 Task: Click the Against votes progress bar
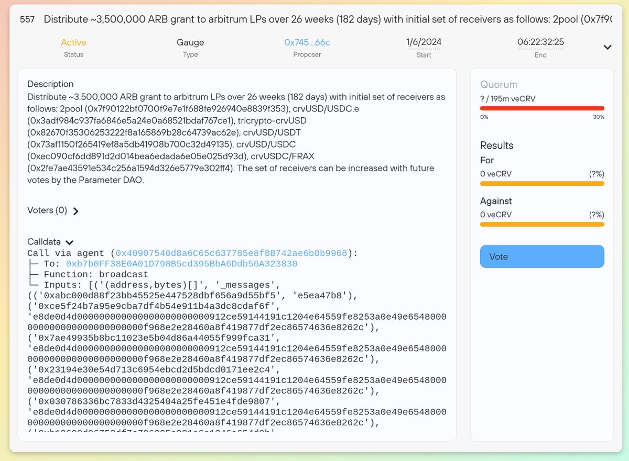(x=542, y=224)
